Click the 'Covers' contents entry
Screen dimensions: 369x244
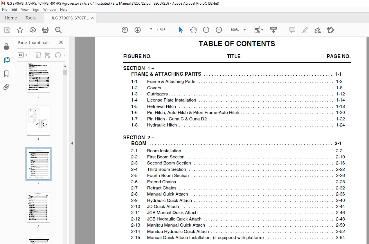(x=154, y=88)
